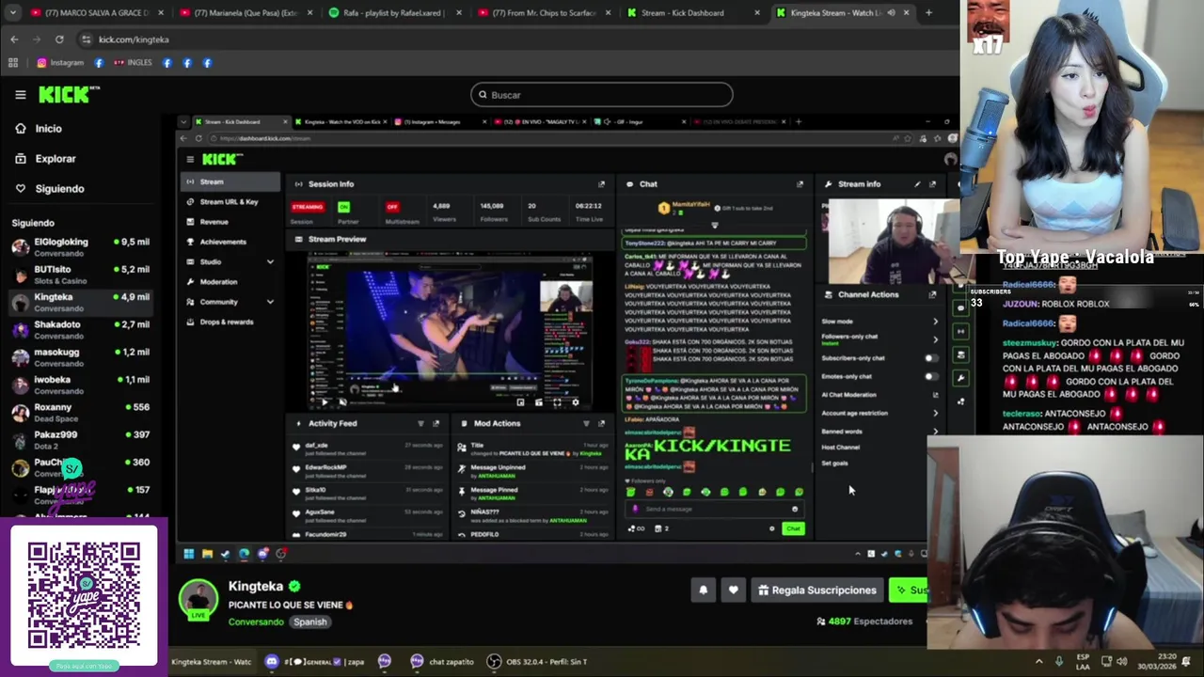1204x677 pixels.
Task: Open the INGLES bookmark
Action: (x=133, y=63)
